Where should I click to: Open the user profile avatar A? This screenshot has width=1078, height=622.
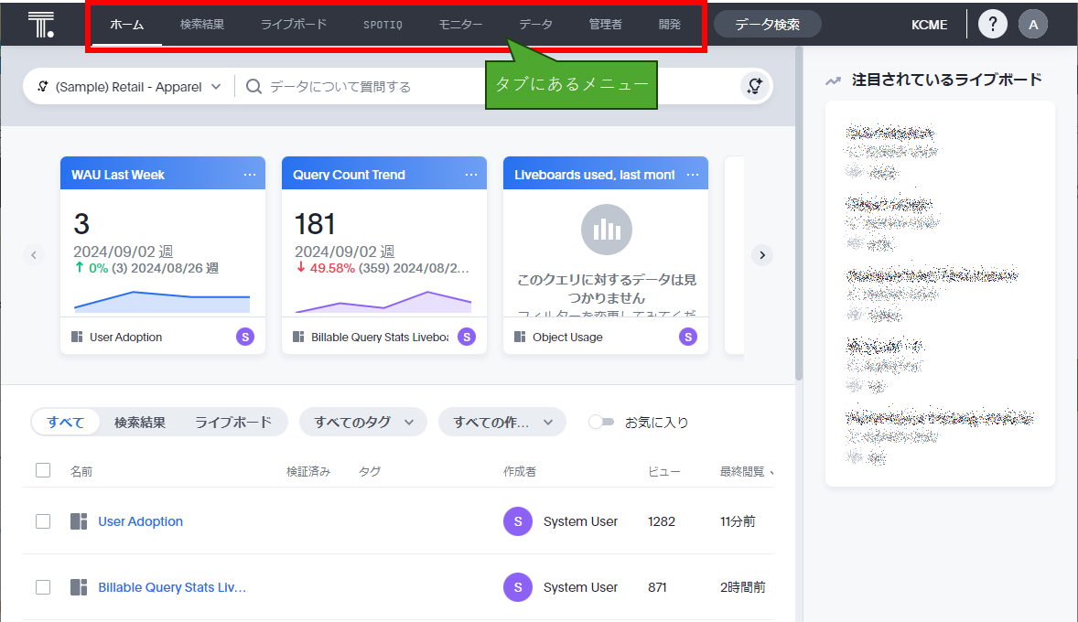pos(1033,24)
